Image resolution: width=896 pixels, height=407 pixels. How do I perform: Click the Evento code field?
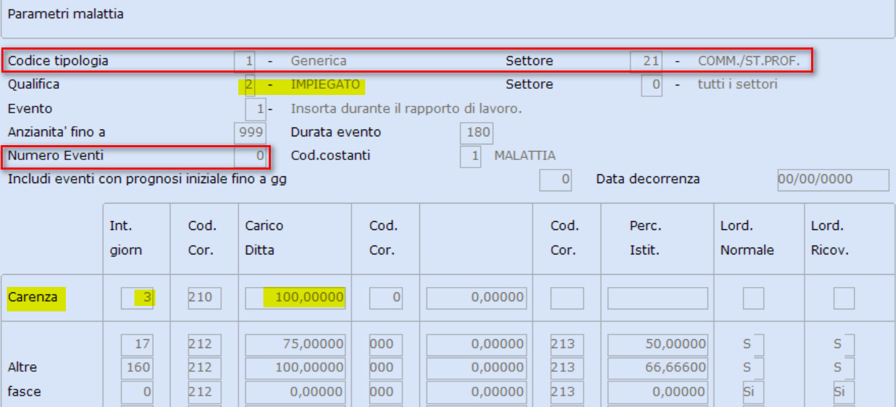click(x=255, y=109)
